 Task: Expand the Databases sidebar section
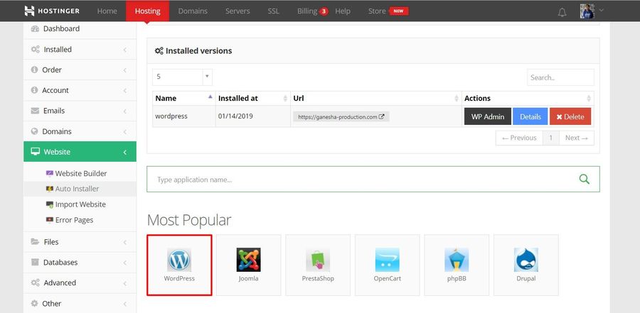(80, 262)
